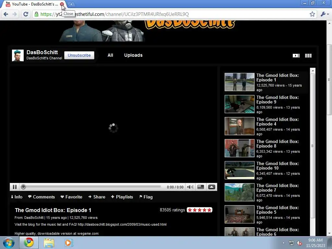332x249 pixels.
Task: Bookmark the page with the star icon
Action: click(x=312, y=14)
